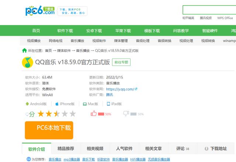Switch to the 精品推荐 tab
236x162 pixels.
tap(66, 149)
